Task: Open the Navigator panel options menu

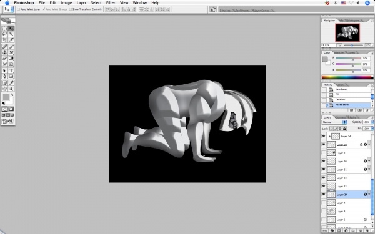Action: [372, 21]
